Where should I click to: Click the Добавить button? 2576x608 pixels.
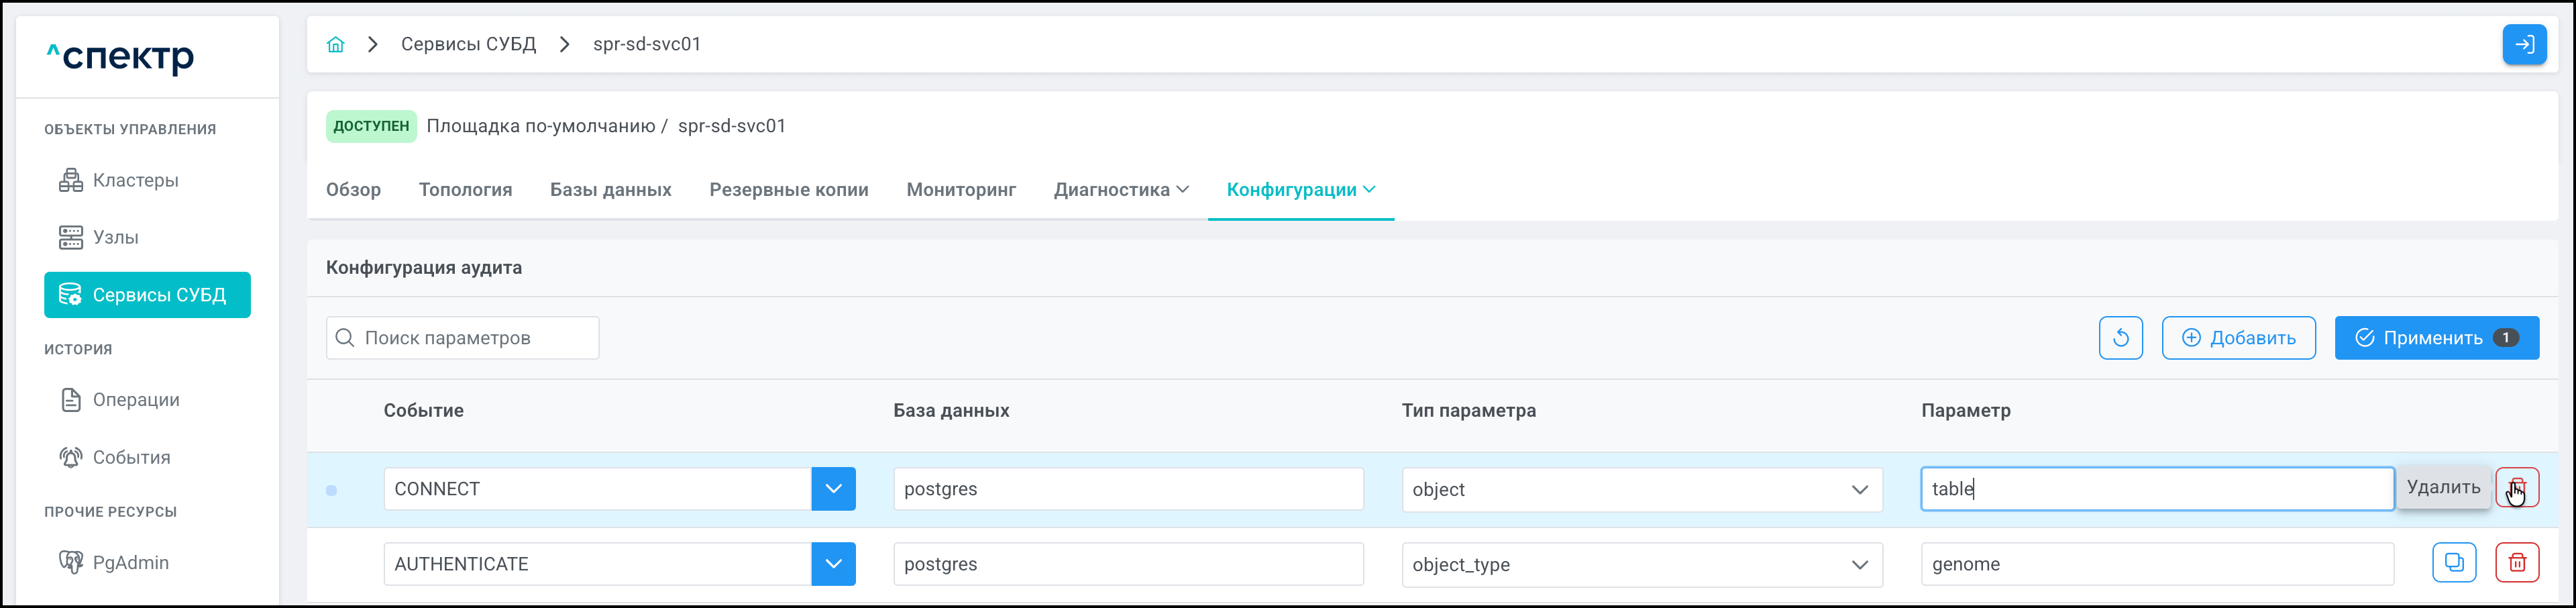coord(2238,338)
